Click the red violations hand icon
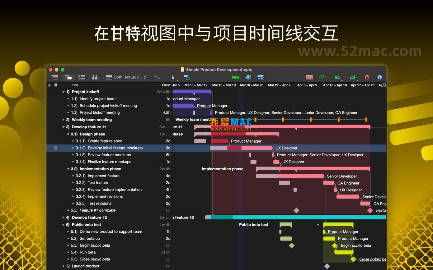The height and width of the screenshot is (270, 433). [367, 77]
